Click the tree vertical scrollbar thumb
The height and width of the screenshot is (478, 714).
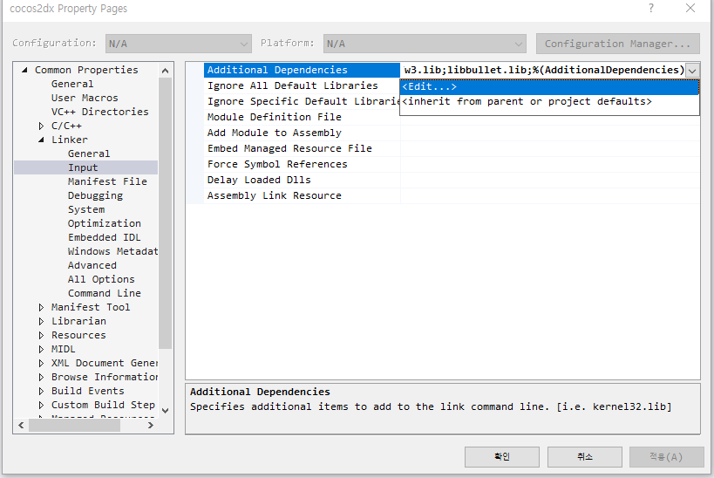pyautogui.click(x=166, y=213)
